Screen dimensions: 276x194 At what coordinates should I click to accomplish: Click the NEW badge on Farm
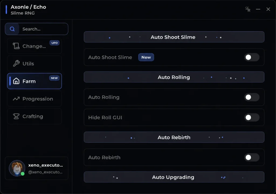pyautogui.click(x=54, y=78)
